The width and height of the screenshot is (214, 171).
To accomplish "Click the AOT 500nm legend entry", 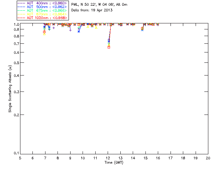I will pos(42,7).
